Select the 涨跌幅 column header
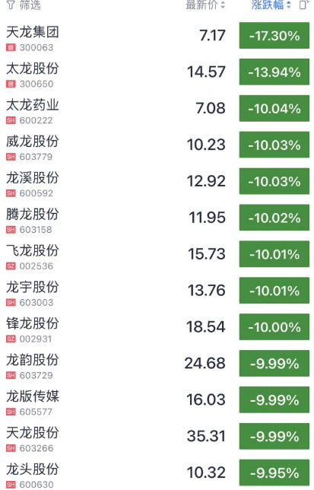 (x=268, y=5)
